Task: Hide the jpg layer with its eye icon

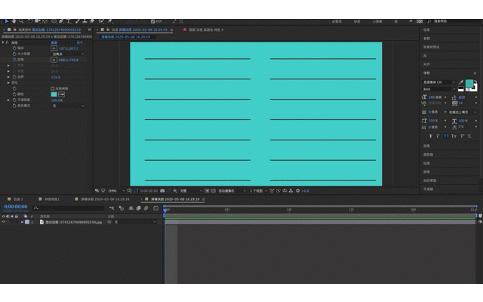Action: tap(4, 222)
